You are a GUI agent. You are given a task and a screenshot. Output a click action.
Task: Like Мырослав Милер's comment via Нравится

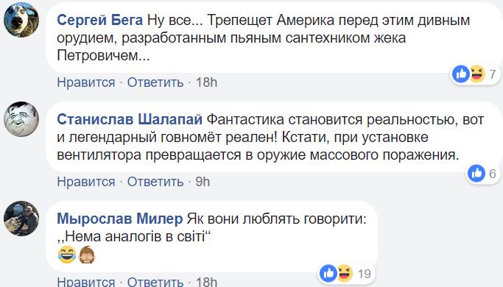[86, 282]
